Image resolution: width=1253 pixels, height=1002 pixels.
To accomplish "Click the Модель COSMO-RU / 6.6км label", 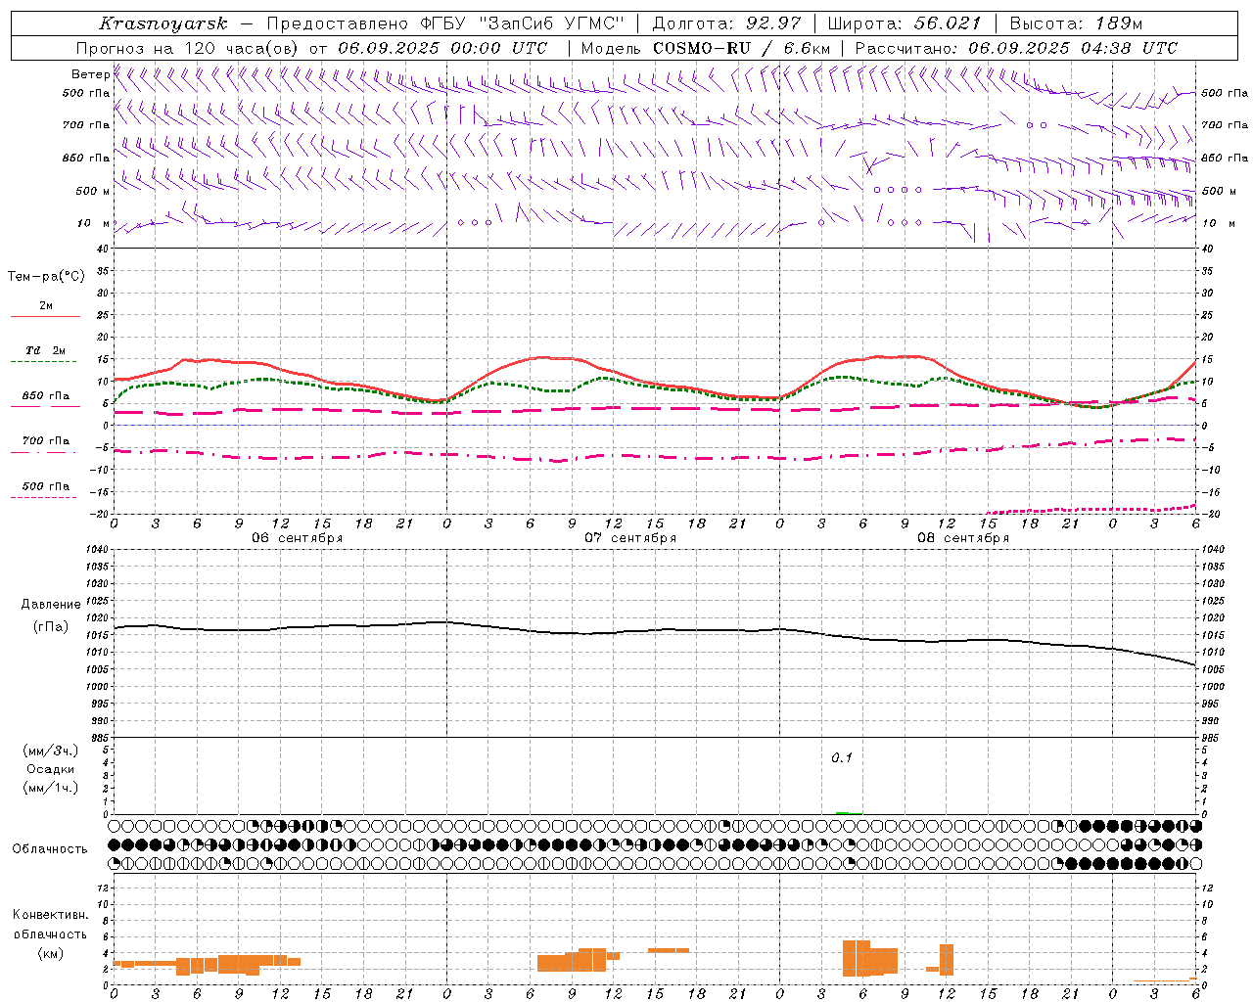I will click(706, 48).
